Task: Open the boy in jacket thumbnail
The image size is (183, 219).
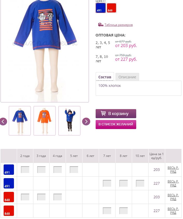Action: pos(69,121)
